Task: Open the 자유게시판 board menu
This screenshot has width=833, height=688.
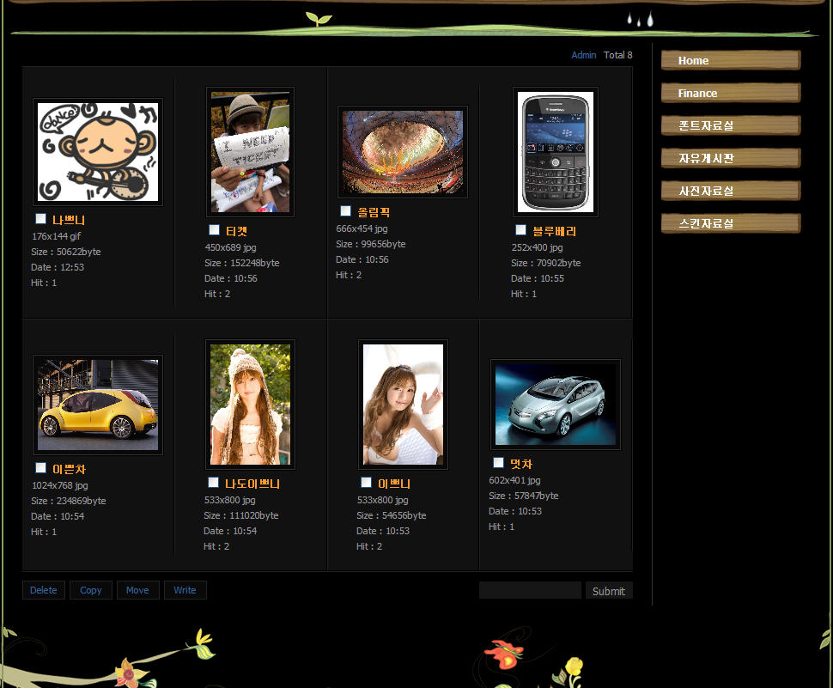Action: point(730,158)
